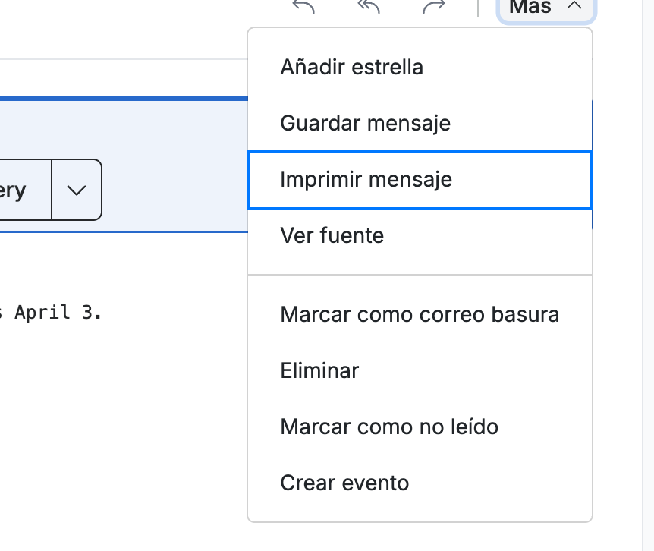The image size is (654, 551).
Task: Click the split button ending in "ery"
Action: pyautogui.click(x=25, y=190)
